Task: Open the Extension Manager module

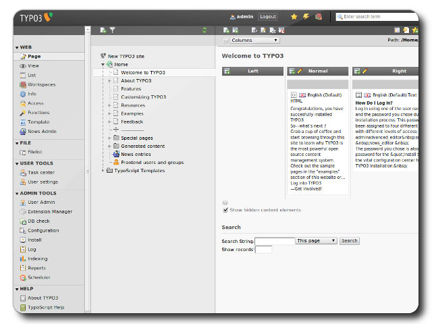Action: click(x=49, y=211)
